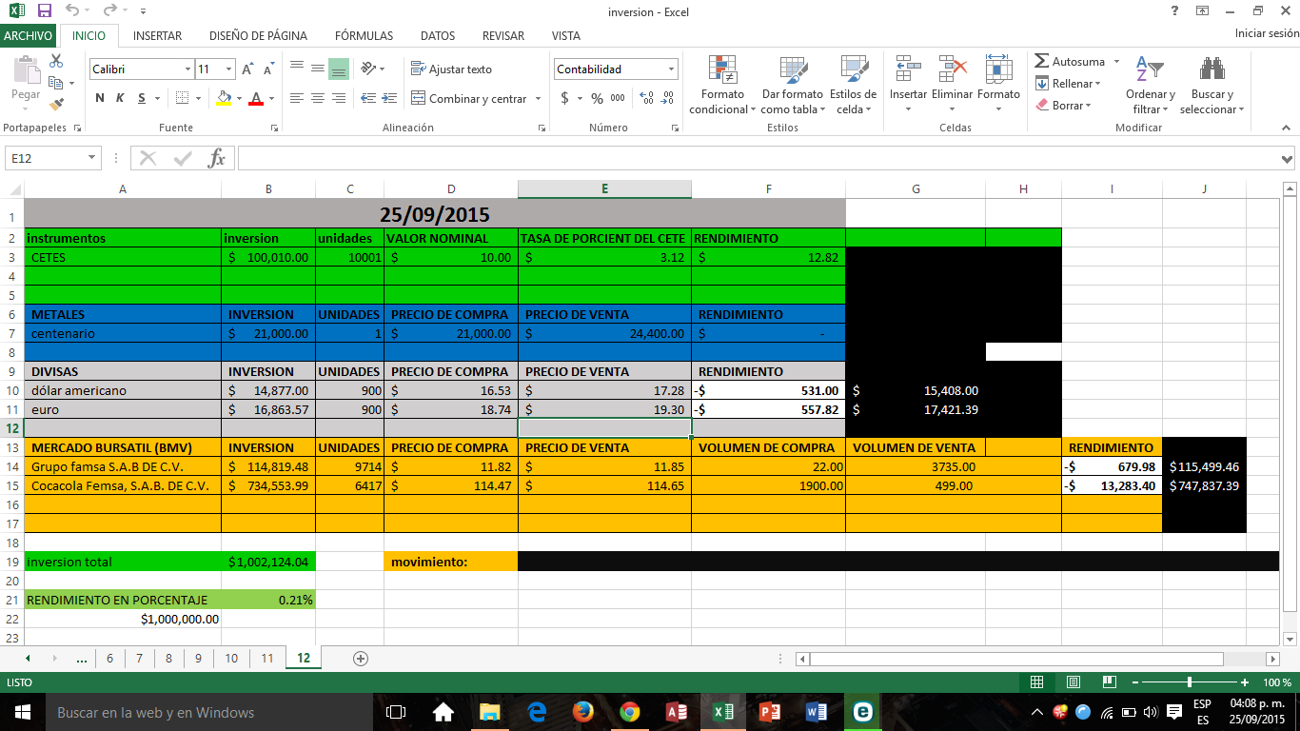
Task: Click horizontal scrollbar track
Action: [x=1037, y=659]
